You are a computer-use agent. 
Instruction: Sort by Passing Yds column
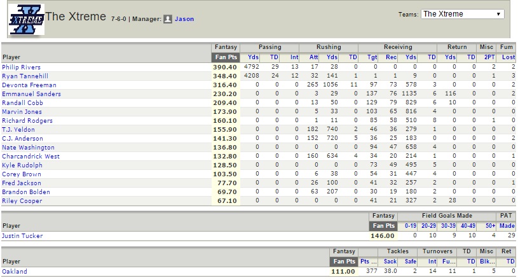[x=253, y=57]
